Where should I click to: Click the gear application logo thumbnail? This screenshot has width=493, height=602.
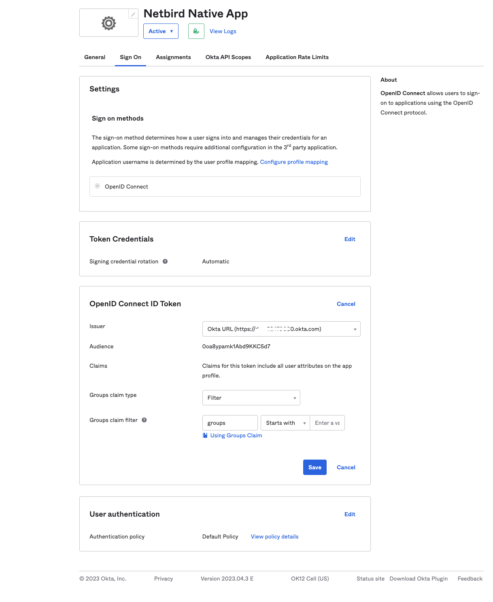[x=108, y=23]
